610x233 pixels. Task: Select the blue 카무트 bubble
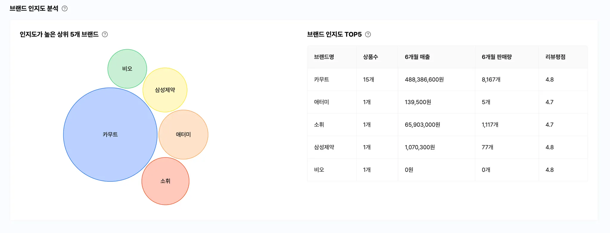110,135
